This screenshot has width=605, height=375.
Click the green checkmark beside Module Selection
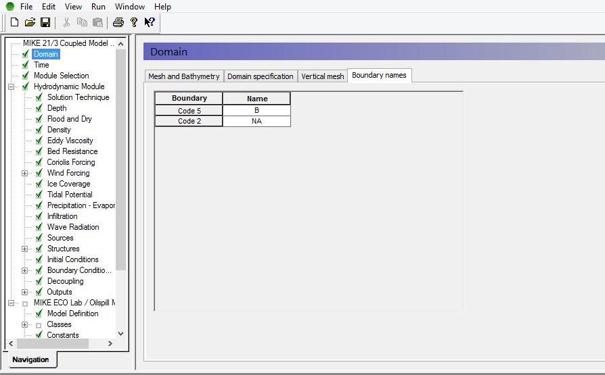point(26,76)
